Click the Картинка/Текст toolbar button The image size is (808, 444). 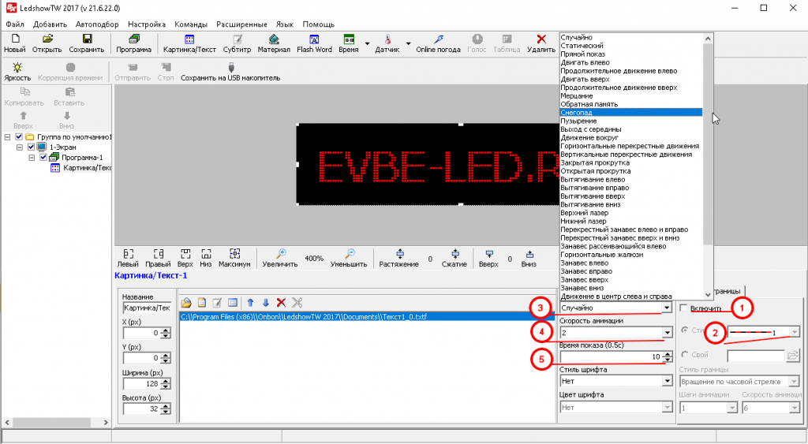tap(189, 43)
